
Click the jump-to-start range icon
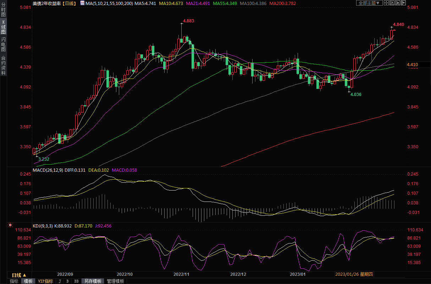pos(391,3)
